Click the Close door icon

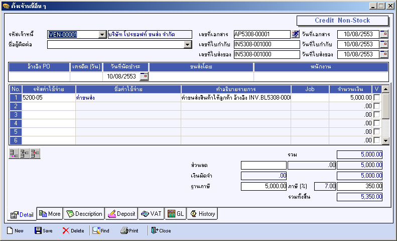point(154,230)
